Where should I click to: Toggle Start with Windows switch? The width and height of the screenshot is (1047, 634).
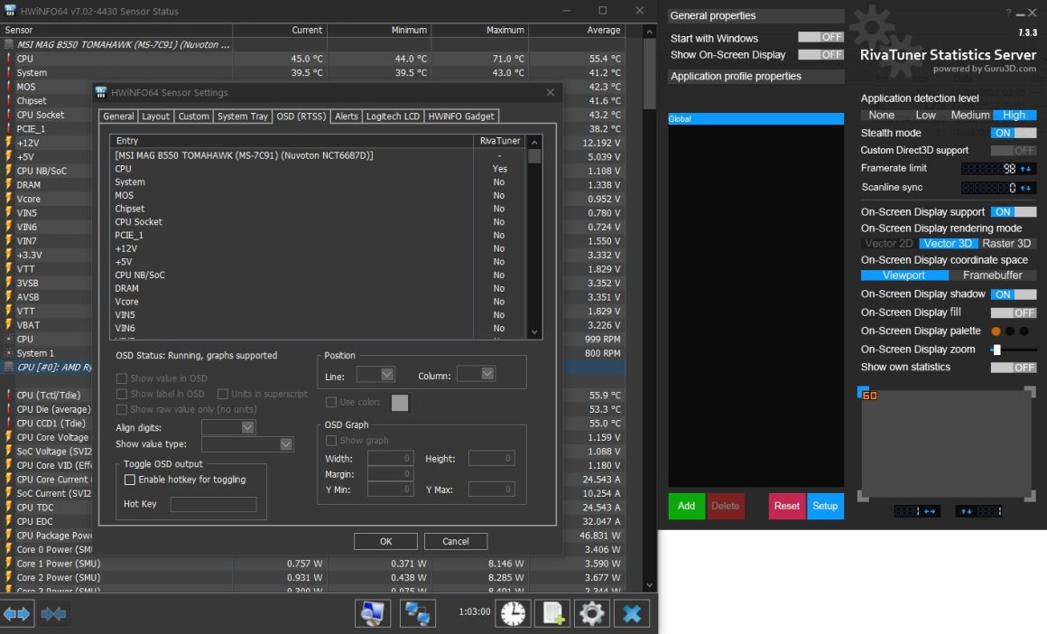[820, 37]
